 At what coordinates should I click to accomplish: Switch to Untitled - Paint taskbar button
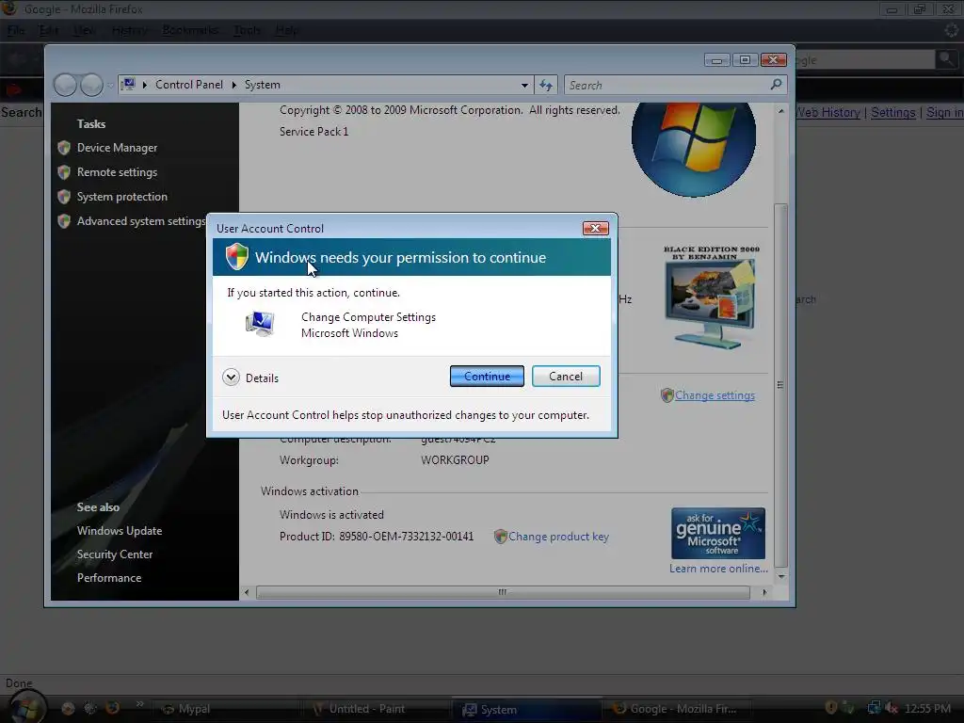[x=376, y=709]
